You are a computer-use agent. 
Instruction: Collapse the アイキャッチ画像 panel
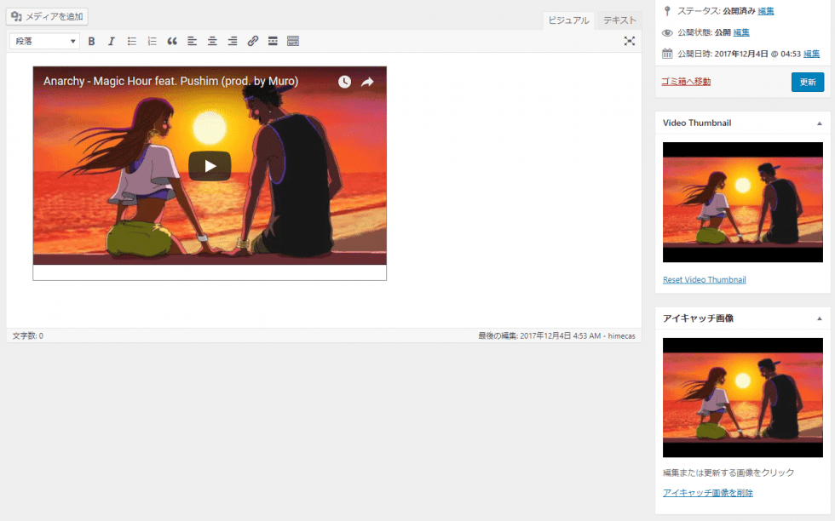point(821,318)
